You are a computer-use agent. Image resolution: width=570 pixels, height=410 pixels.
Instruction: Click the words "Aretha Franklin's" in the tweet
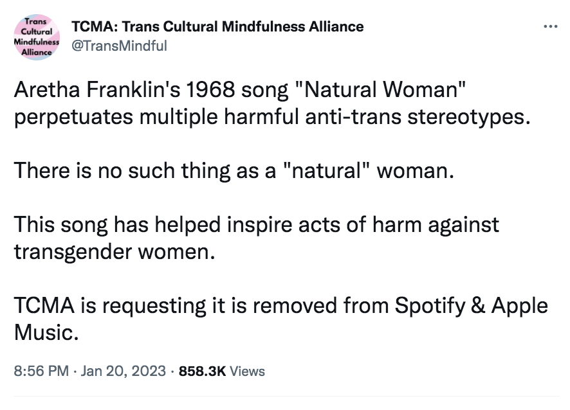(97, 89)
